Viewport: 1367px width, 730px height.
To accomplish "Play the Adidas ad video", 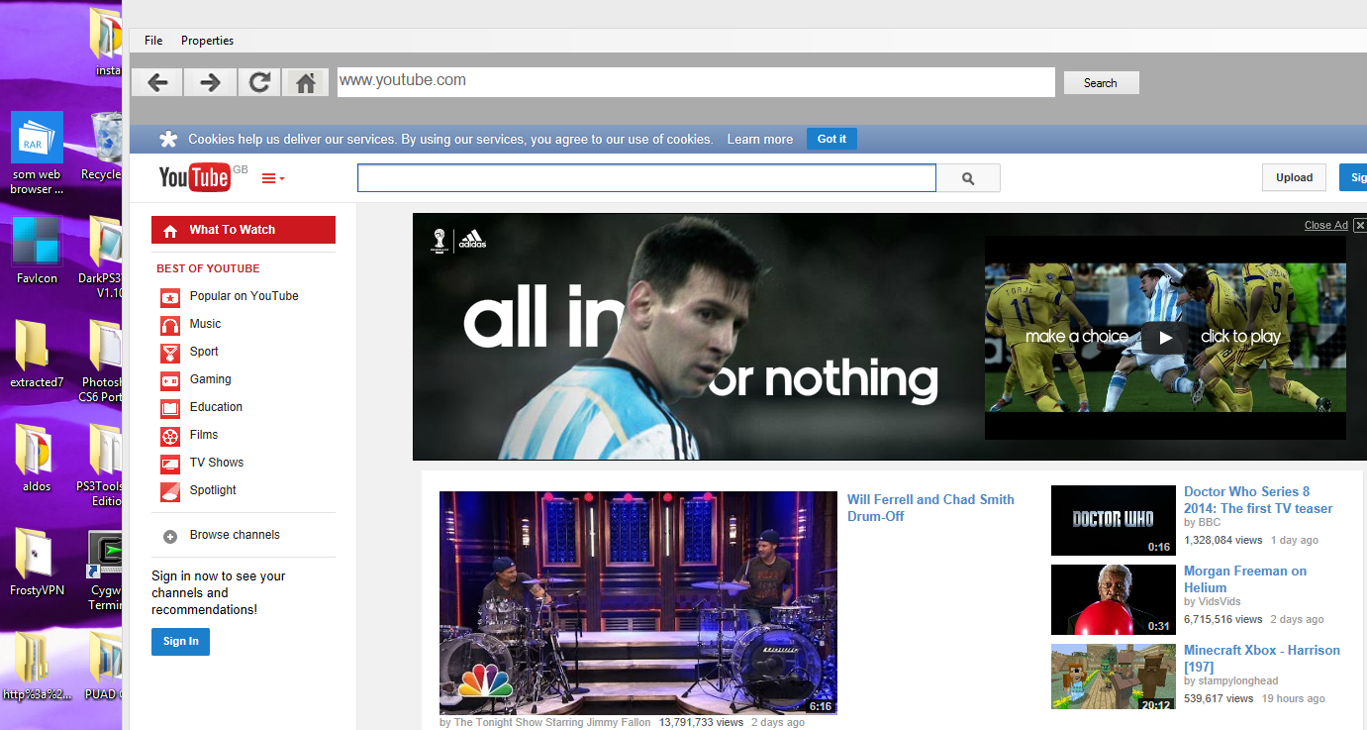I will (1165, 337).
